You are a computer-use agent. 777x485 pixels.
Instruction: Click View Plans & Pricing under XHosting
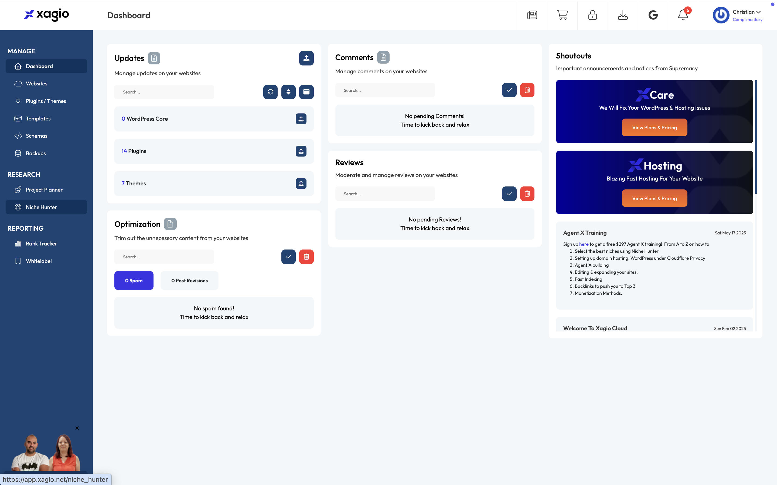654,198
